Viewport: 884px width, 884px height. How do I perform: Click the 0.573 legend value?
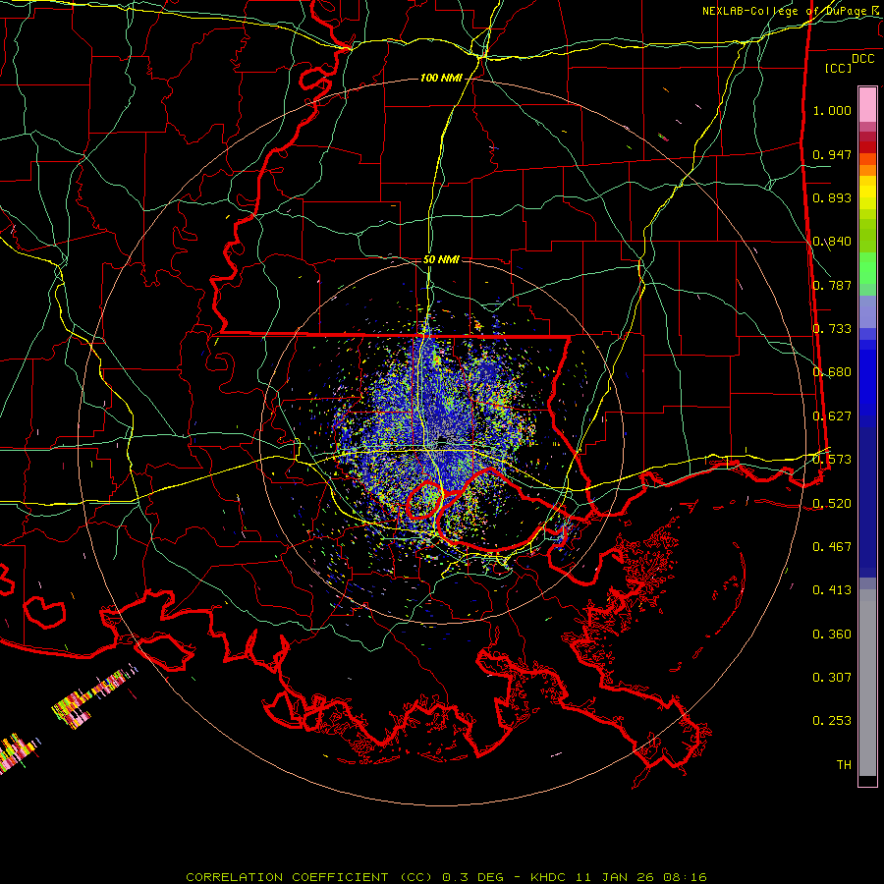click(x=832, y=460)
